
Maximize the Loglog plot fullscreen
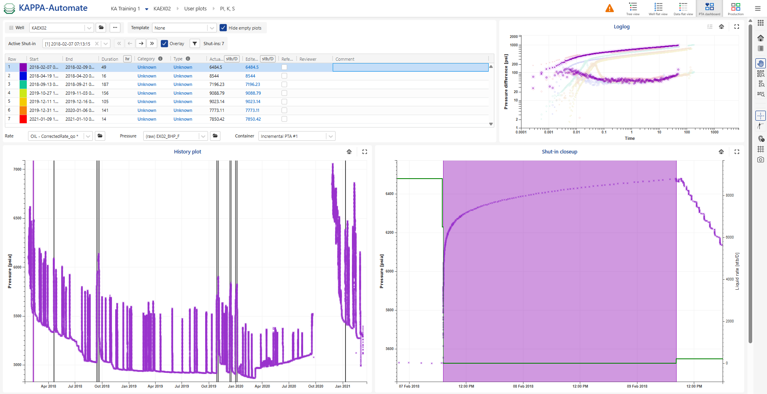(737, 27)
